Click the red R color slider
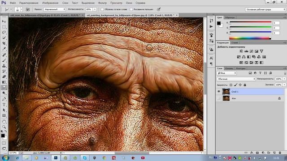This screenshot has height=161, width=287. (x=251, y=22)
